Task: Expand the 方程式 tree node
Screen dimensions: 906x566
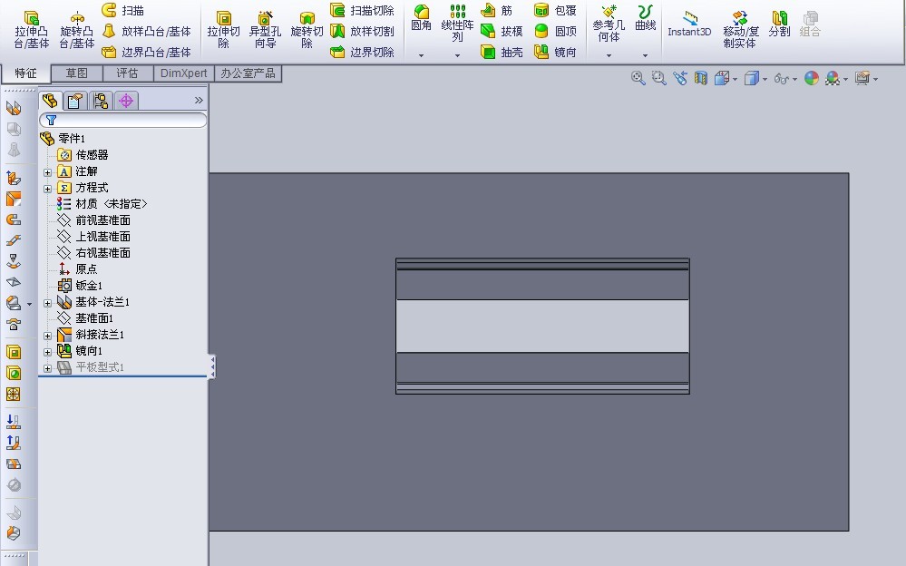Action: (47, 189)
